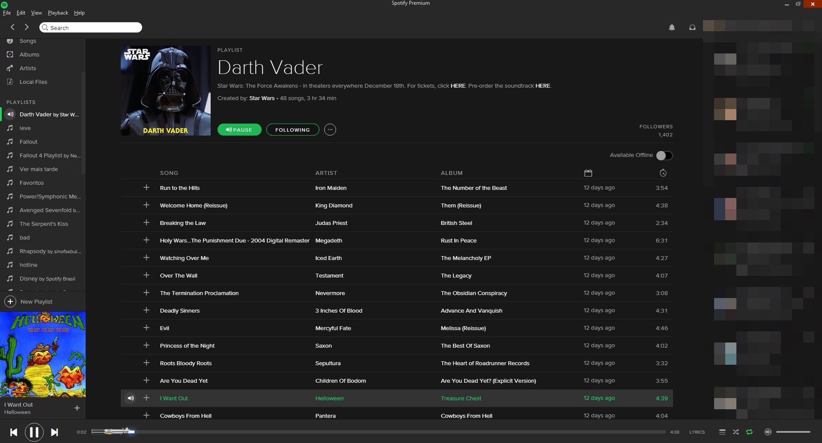Open the Star Wars creator profile

click(x=262, y=98)
